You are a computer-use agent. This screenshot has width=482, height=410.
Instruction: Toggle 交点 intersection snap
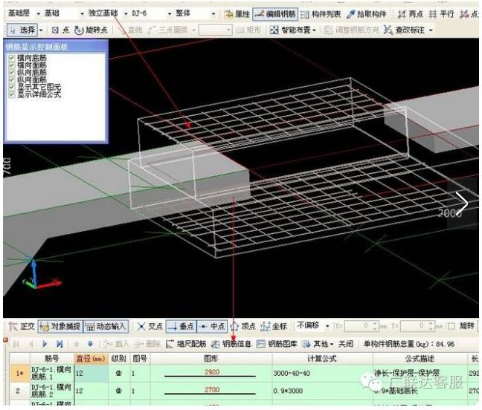click(x=150, y=327)
